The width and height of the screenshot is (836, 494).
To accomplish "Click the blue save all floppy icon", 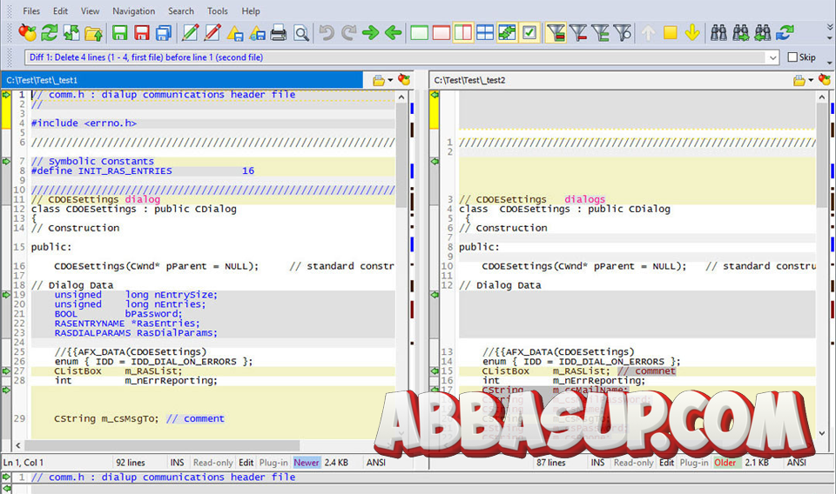I will (164, 33).
